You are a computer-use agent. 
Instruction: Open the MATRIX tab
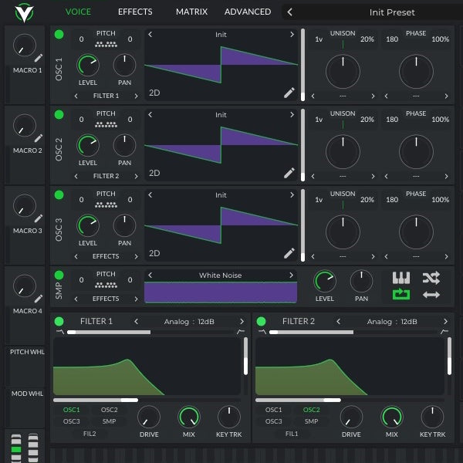click(x=191, y=12)
